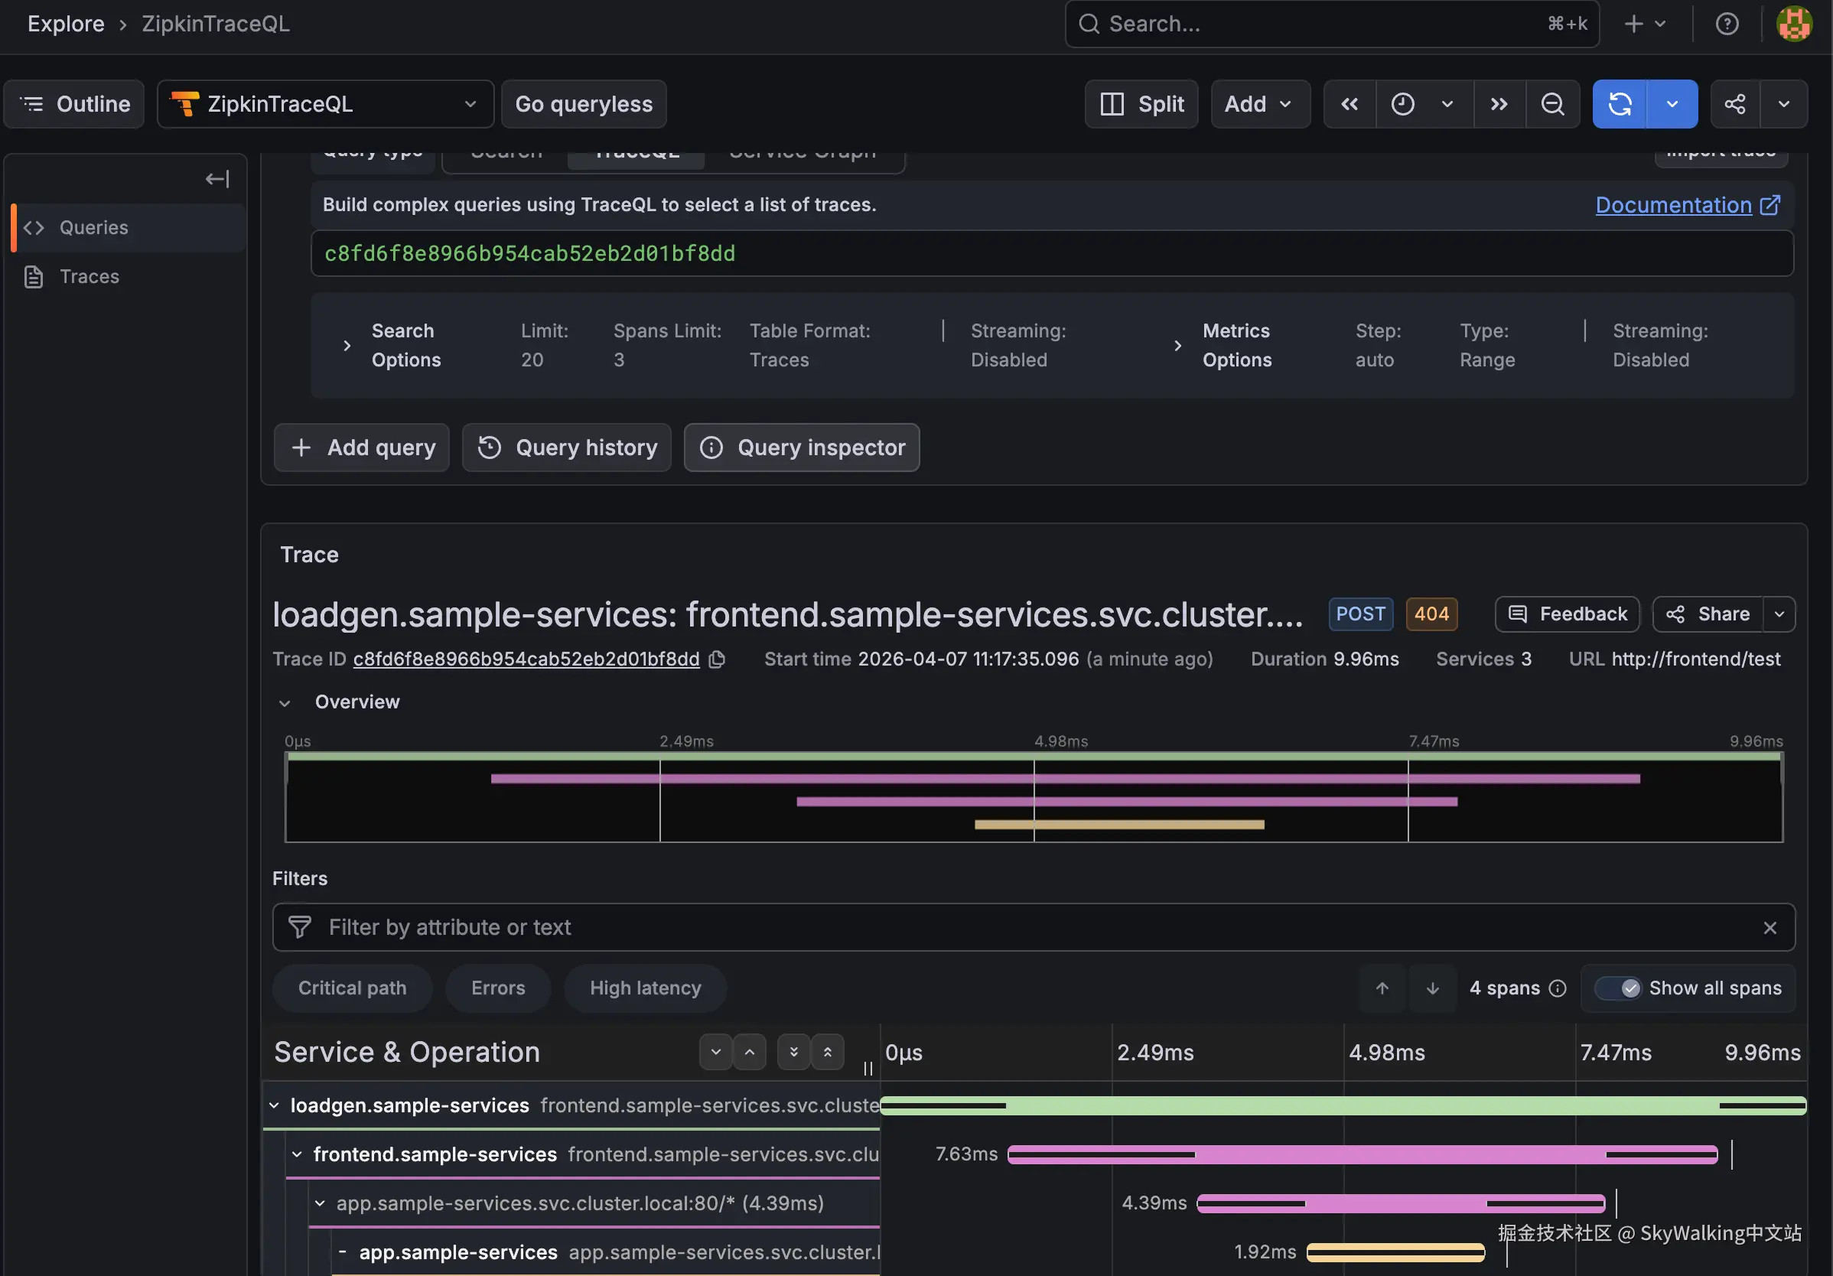
Task: Toggle the Critical path filter
Action: point(352,988)
